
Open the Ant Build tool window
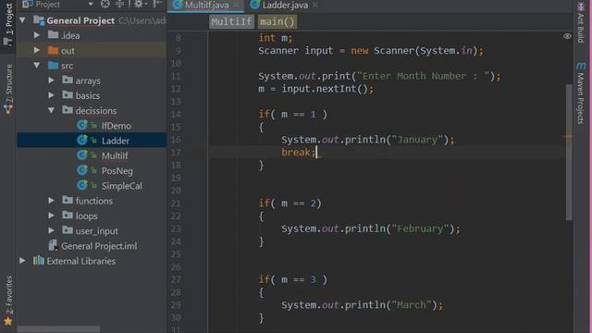click(581, 22)
